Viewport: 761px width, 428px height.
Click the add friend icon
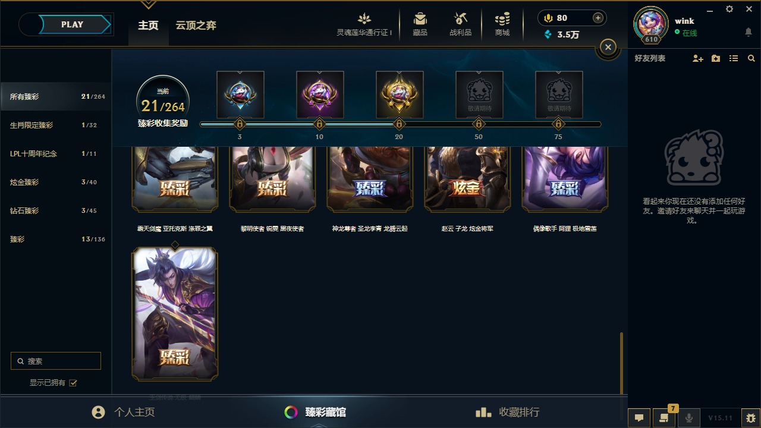[698, 58]
